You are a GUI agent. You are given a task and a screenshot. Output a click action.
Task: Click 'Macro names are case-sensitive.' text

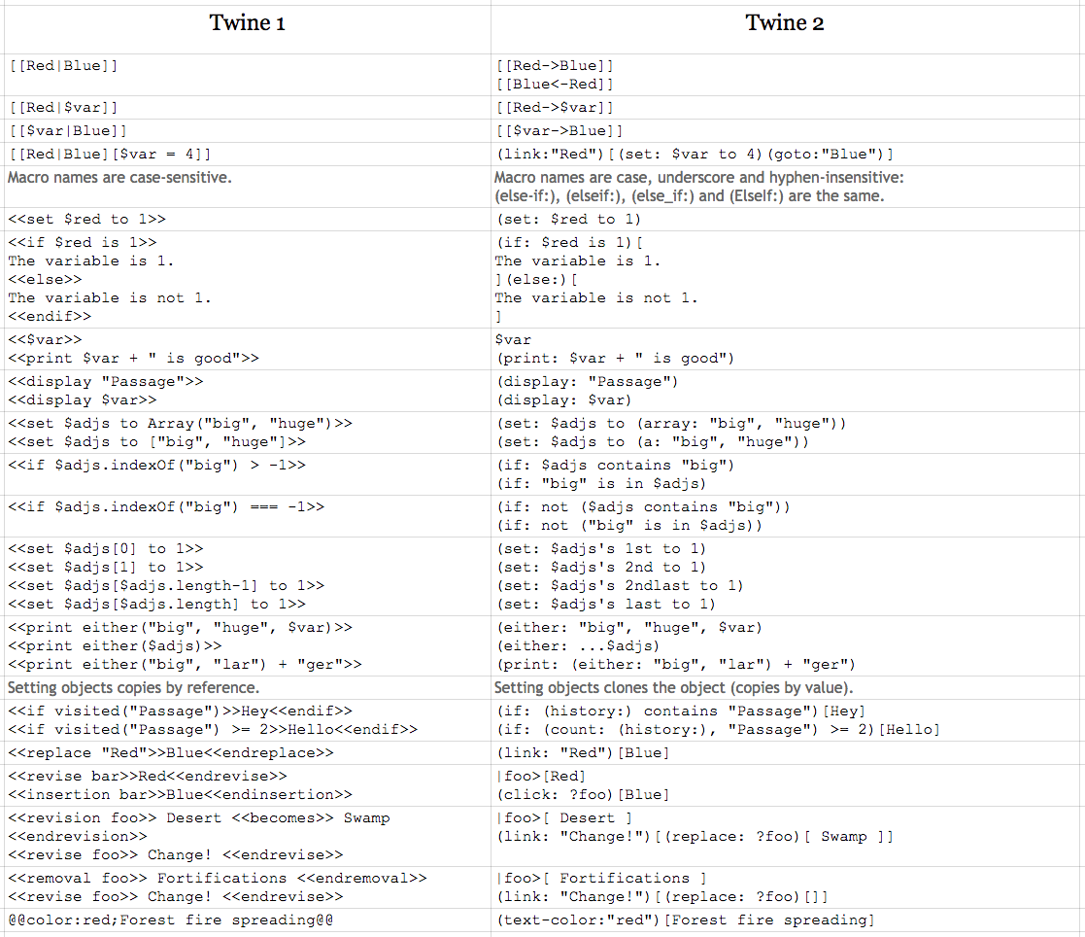tap(119, 178)
